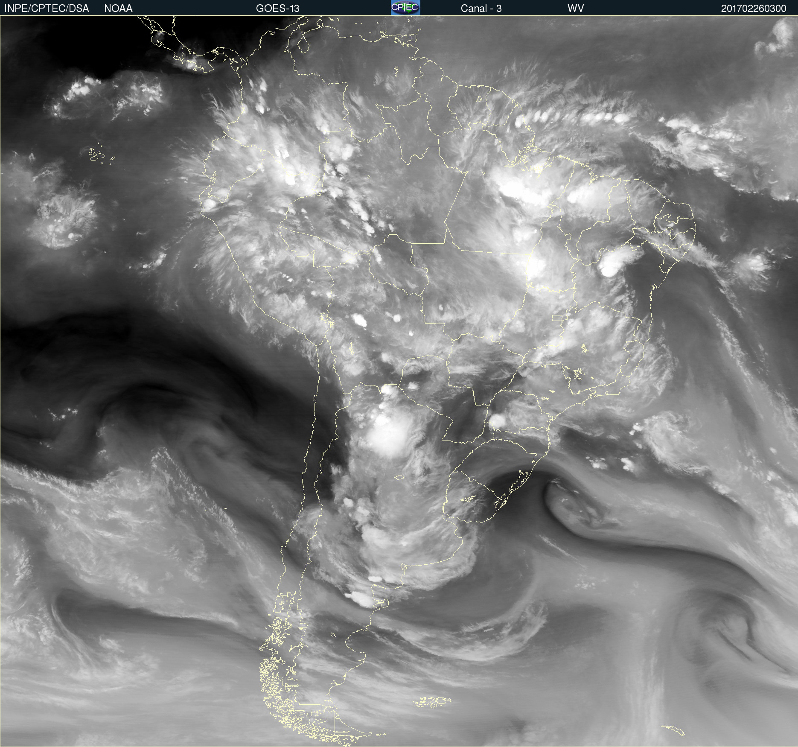Viewport: 798px width, 747px height.
Task: Click the South Georgia island outline
Action: (673, 730)
